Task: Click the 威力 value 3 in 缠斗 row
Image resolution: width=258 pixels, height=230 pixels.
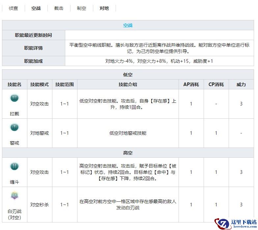Action: 241,172
